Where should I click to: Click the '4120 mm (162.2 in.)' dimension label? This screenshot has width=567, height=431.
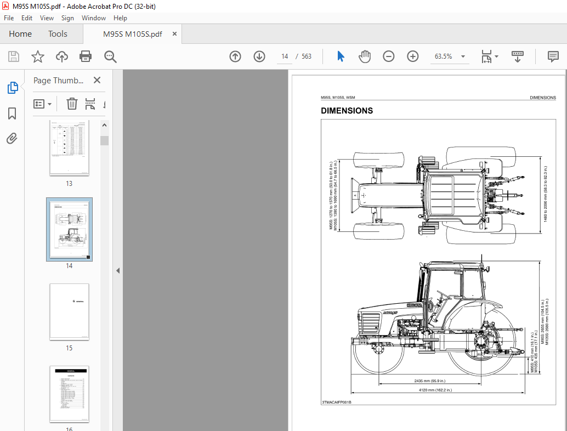(435, 390)
